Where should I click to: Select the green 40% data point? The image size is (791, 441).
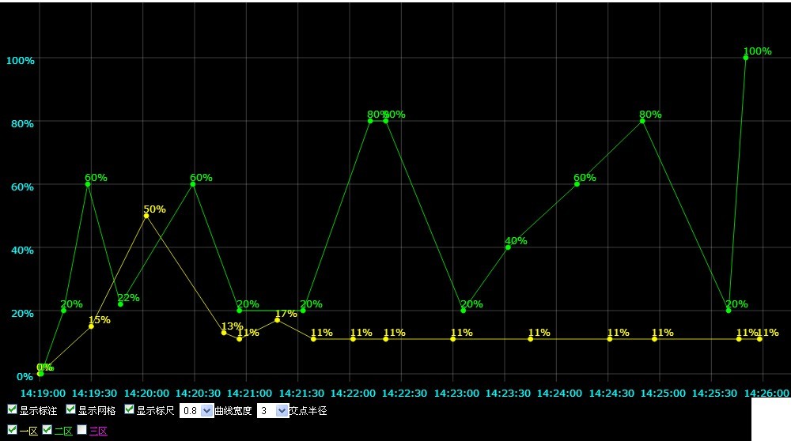coord(508,247)
